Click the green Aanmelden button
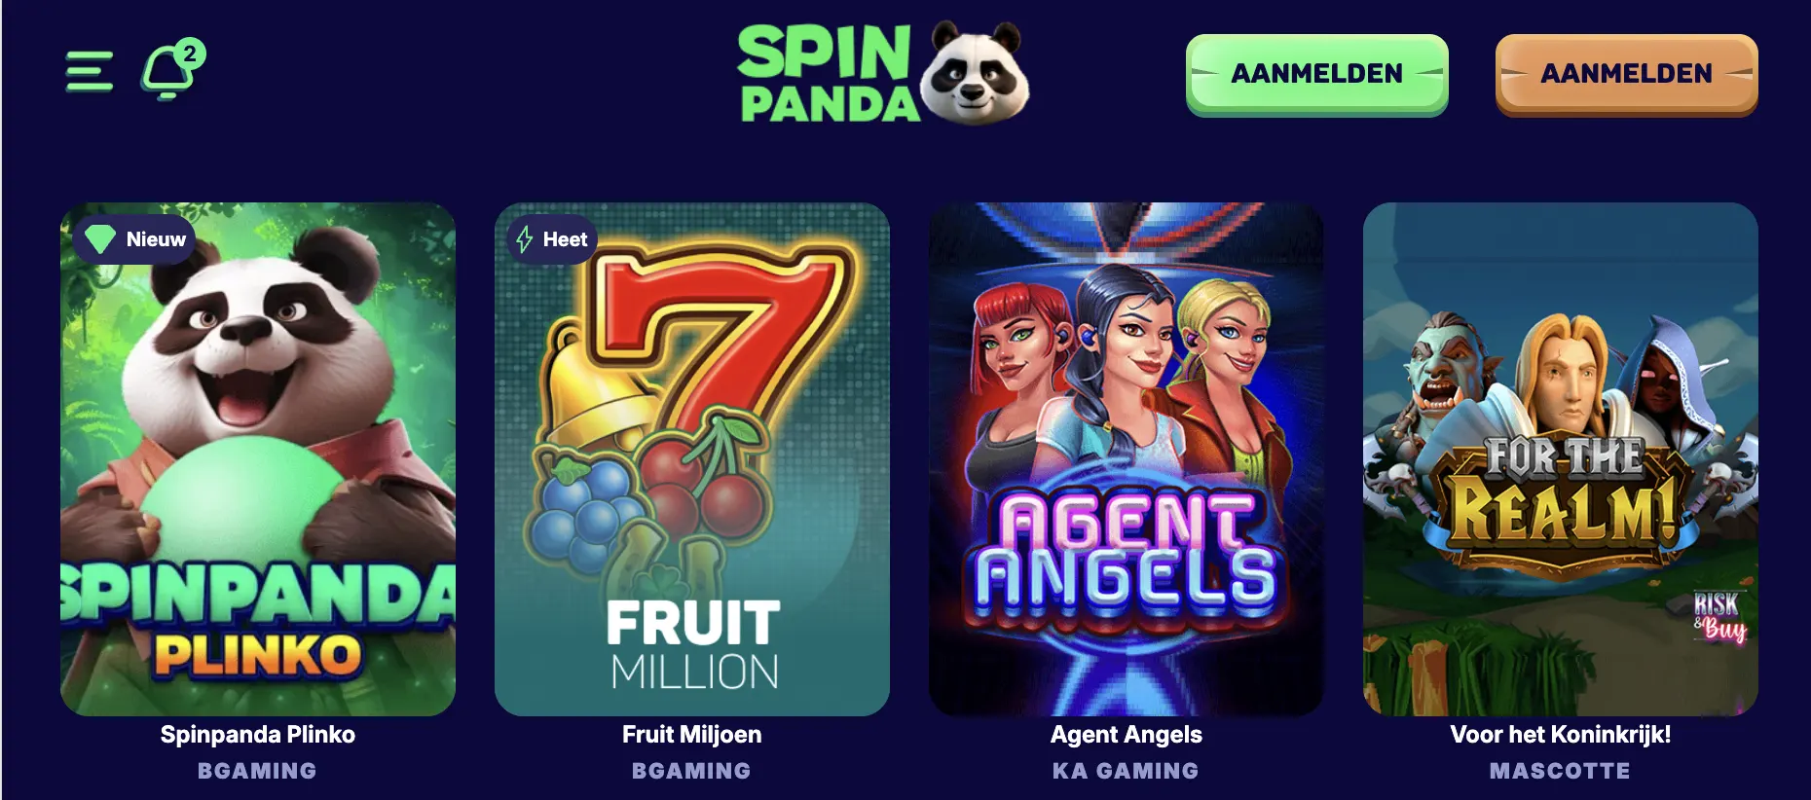The width and height of the screenshot is (1811, 800). [1316, 74]
